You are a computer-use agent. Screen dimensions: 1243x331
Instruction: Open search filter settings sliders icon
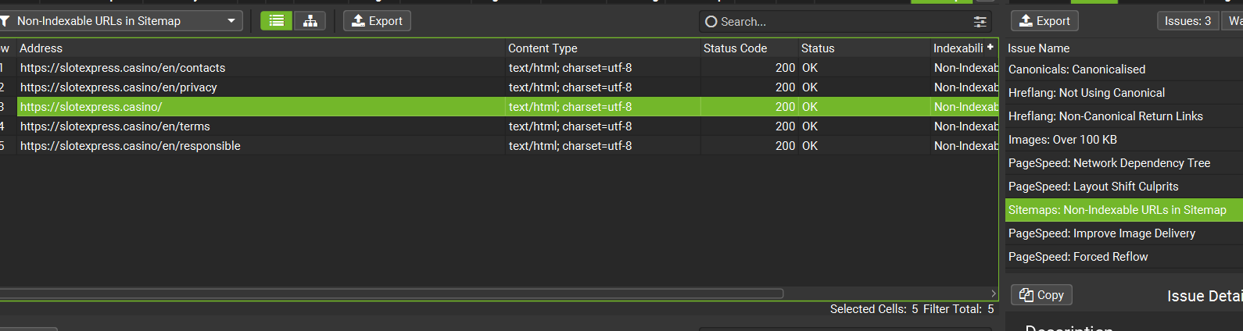pyautogui.click(x=980, y=22)
